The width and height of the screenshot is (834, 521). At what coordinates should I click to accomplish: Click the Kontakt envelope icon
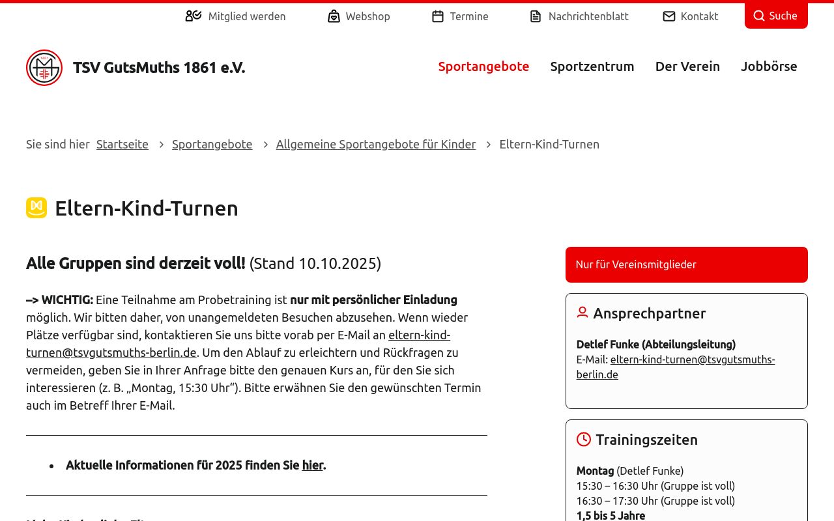point(669,16)
